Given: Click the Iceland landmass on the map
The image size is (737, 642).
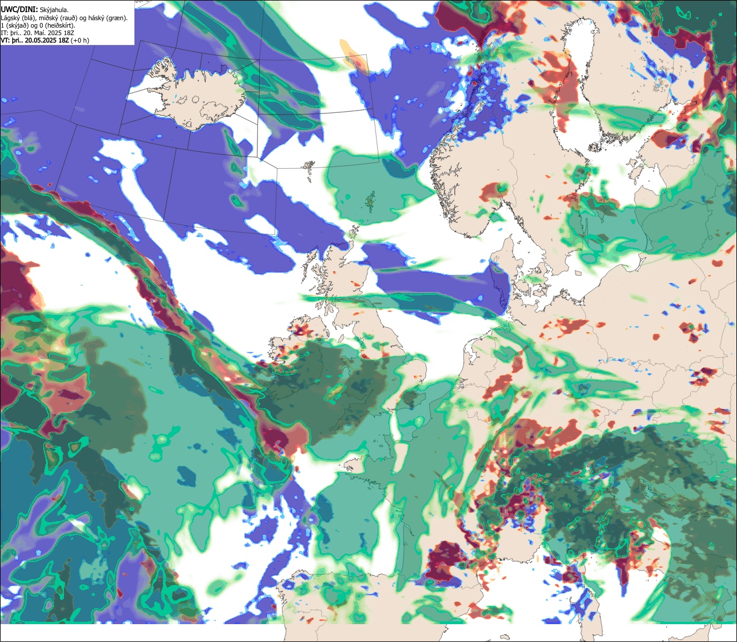Looking at the screenshot, I should tap(196, 94).
